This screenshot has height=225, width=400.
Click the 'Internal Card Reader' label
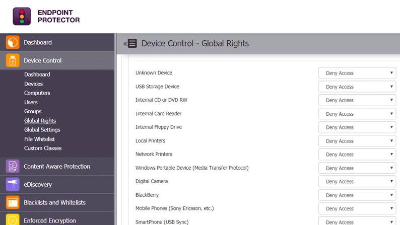coord(158,113)
